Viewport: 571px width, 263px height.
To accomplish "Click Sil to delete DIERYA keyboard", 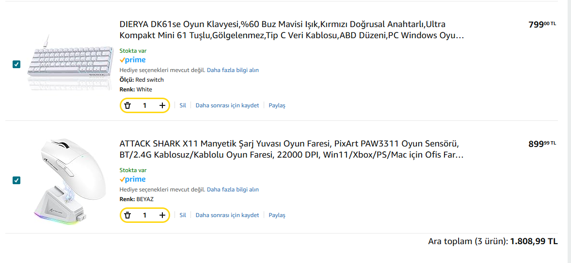I will click(183, 105).
